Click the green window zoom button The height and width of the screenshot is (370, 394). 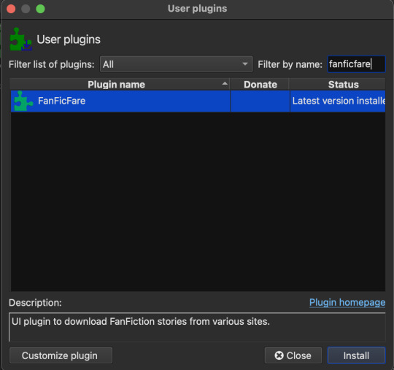coord(40,9)
